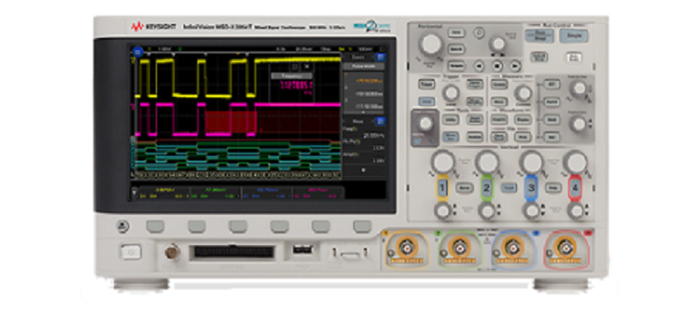Toggle the blue Touch key between channels 2 and 3
Viewport: 691px width, 309px height.
(x=509, y=188)
